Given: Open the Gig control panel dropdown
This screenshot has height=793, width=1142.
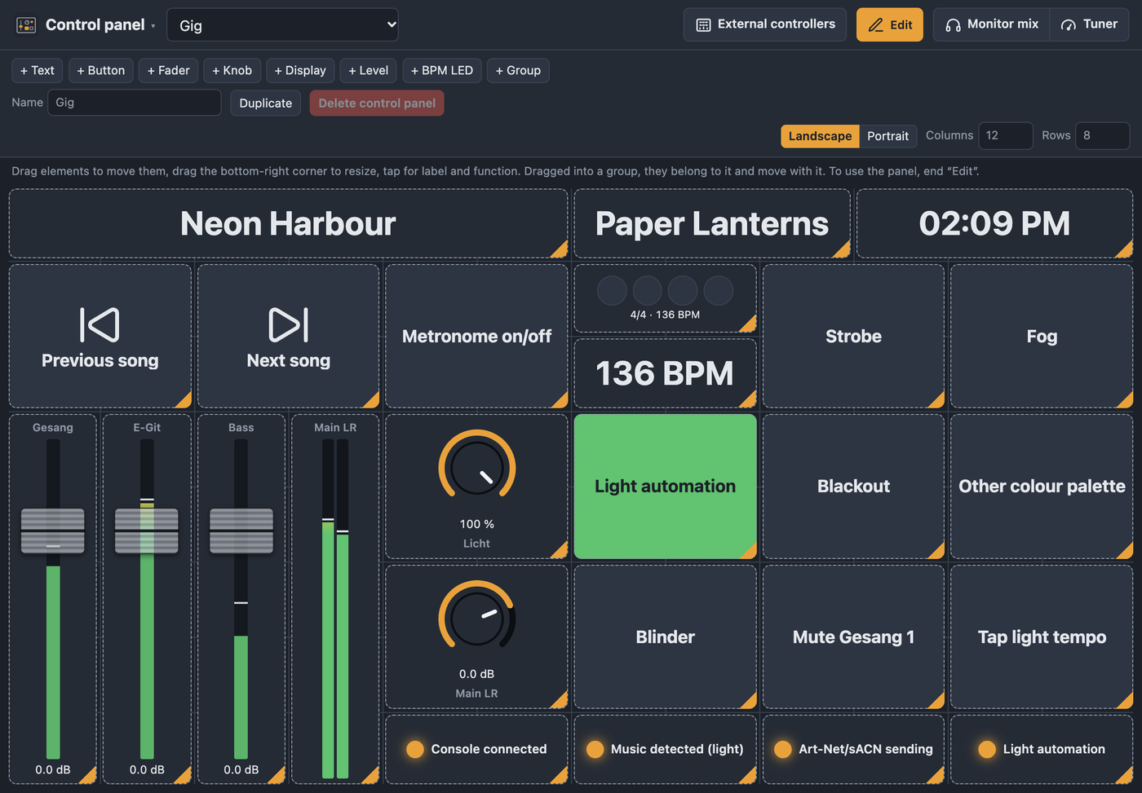Looking at the screenshot, I should tap(282, 25).
